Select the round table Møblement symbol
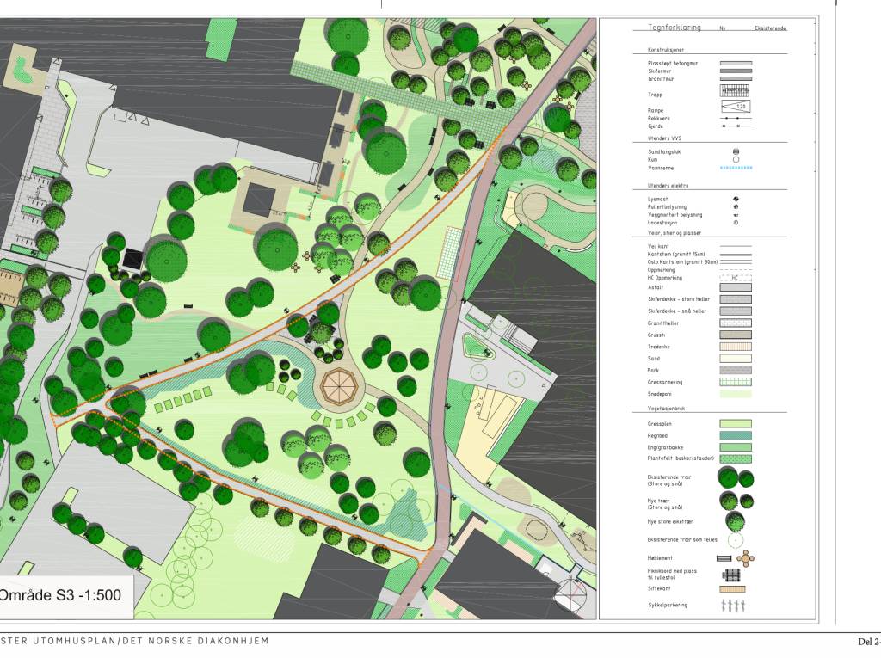The width and height of the screenshot is (881, 658). coord(746,557)
